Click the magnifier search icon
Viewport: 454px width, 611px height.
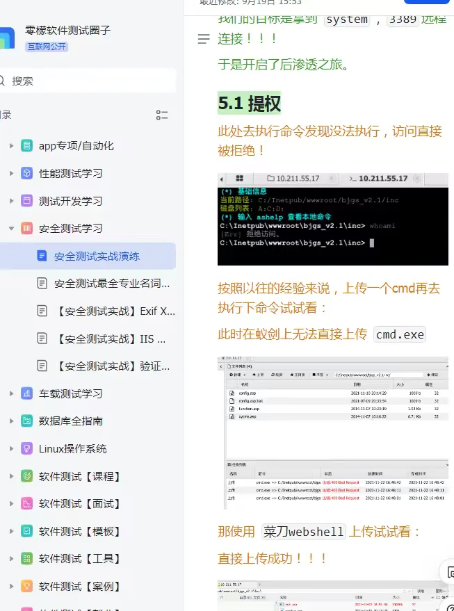tap(2, 81)
